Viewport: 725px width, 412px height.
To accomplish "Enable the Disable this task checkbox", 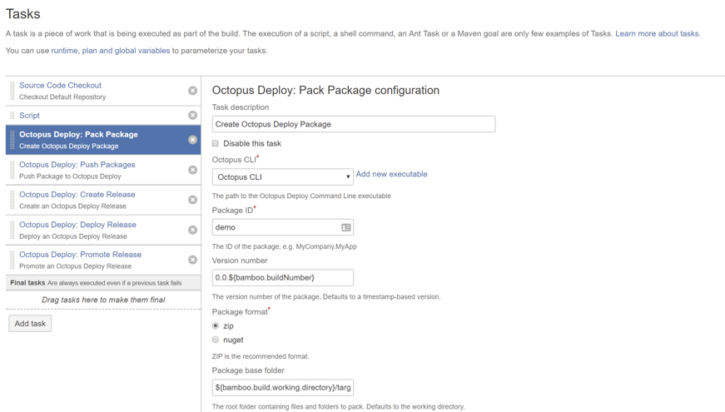I will tap(216, 143).
